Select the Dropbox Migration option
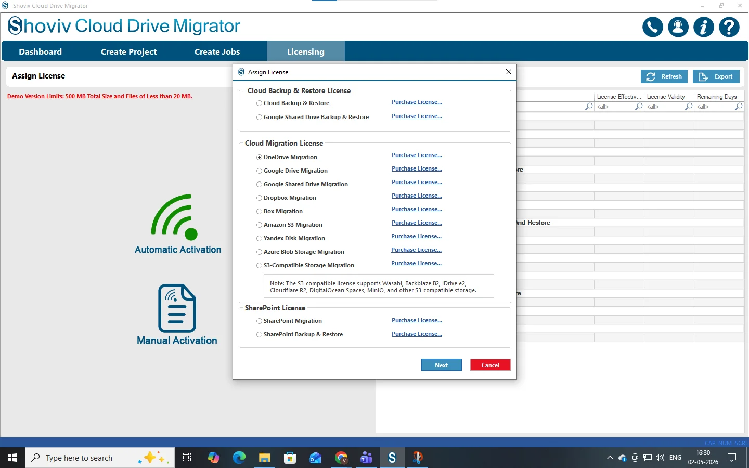 click(x=259, y=198)
